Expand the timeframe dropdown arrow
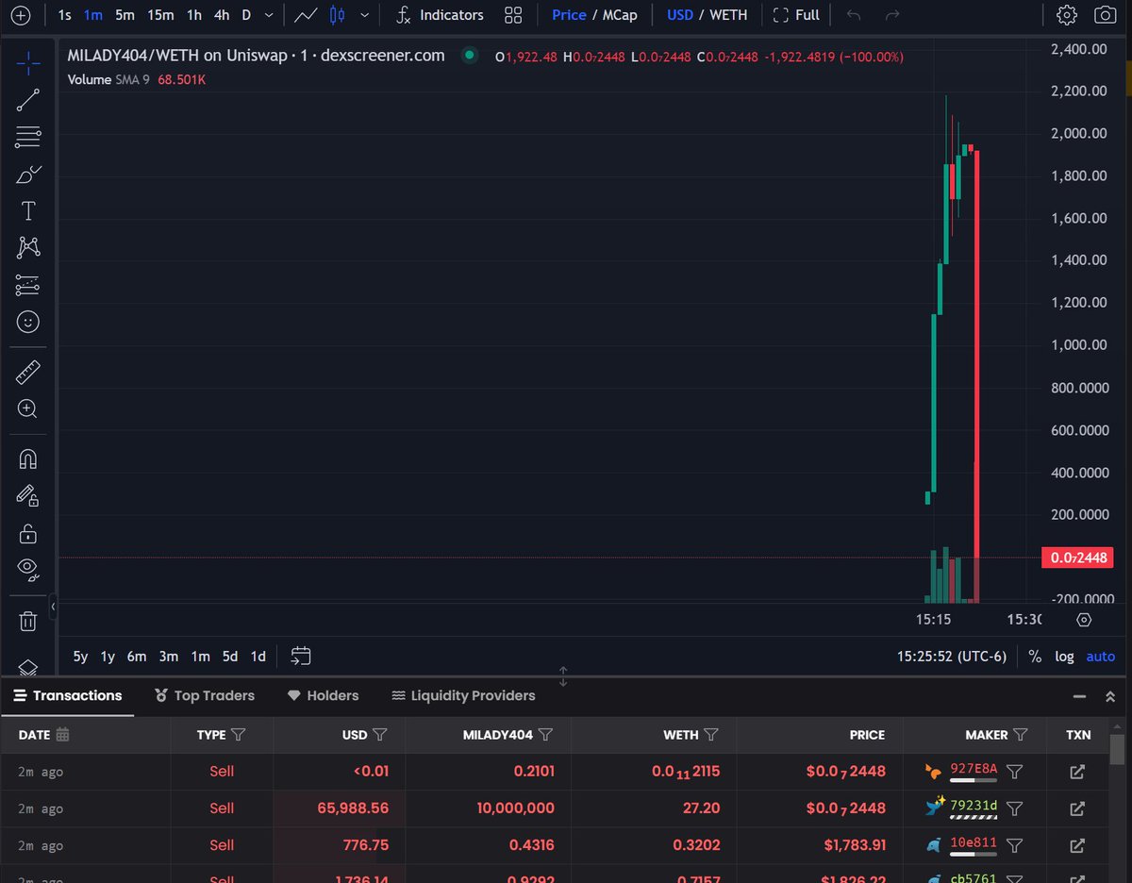This screenshot has width=1132, height=883. 270,15
